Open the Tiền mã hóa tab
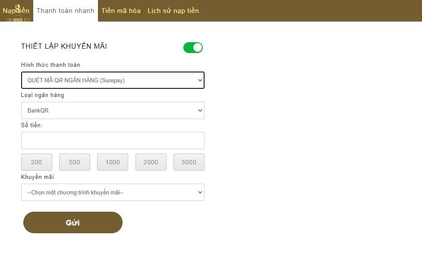422x266 pixels. (121, 11)
